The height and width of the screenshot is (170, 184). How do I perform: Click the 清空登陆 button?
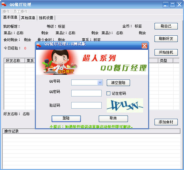[x=118, y=83]
